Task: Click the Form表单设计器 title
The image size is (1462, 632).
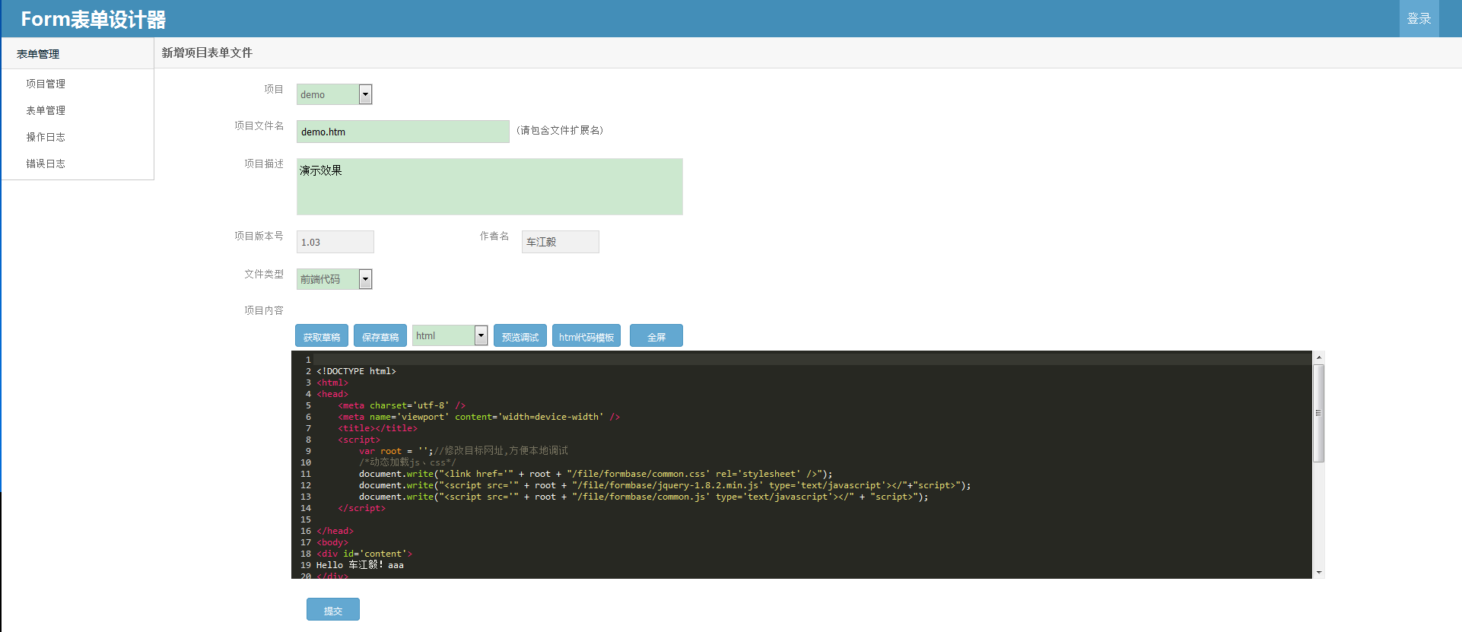Action: (93, 19)
